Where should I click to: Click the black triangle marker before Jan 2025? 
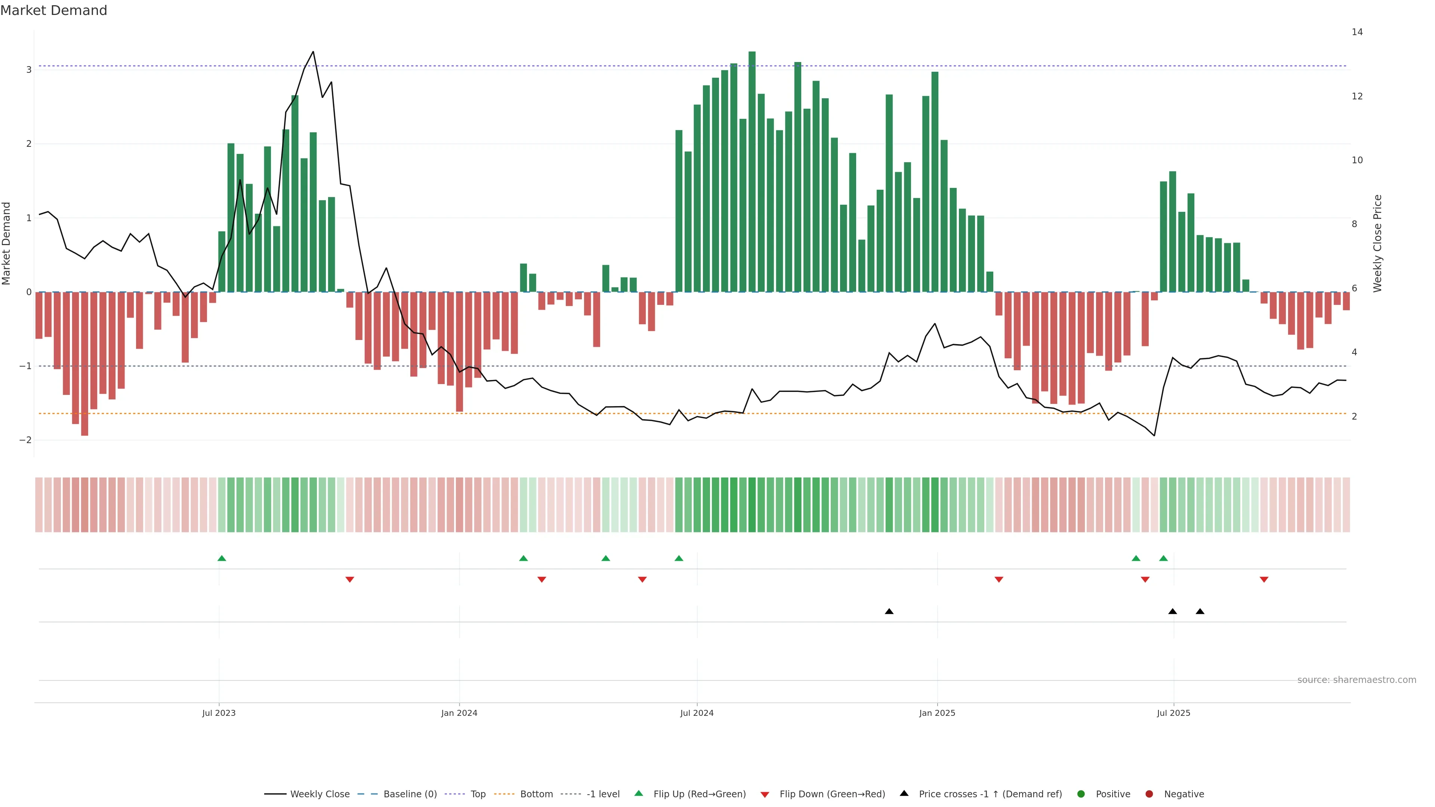pos(889,612)
